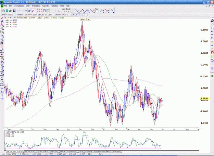
Task: Open the Reports menu
Action: click(45, 6)
